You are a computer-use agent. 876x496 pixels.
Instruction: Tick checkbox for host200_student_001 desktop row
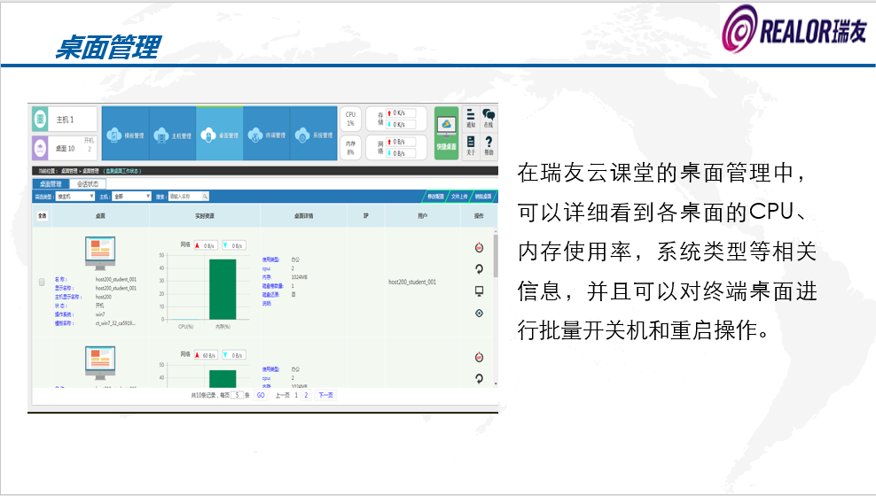point(42,282)
